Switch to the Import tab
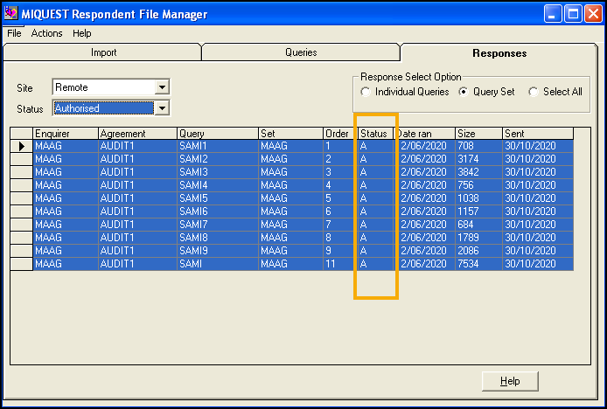This screenshot has width=607, height=409. pos(103,52)
